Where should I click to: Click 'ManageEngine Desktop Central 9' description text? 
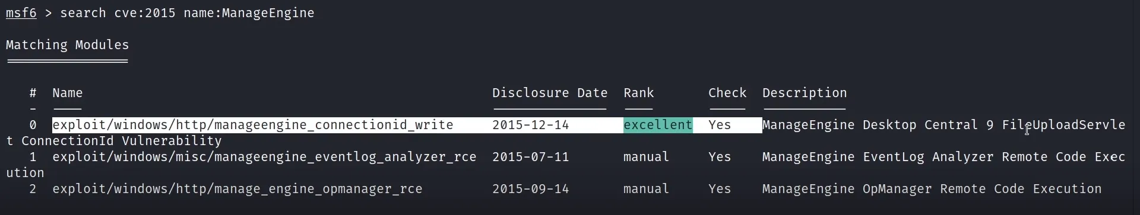point(878,125)
